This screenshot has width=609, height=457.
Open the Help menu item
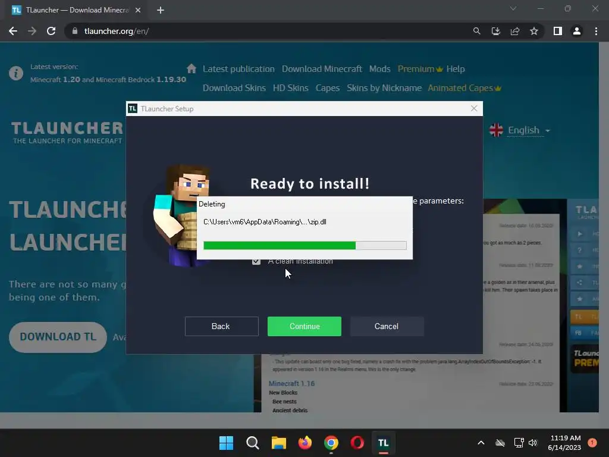click(x=456, y=69)
